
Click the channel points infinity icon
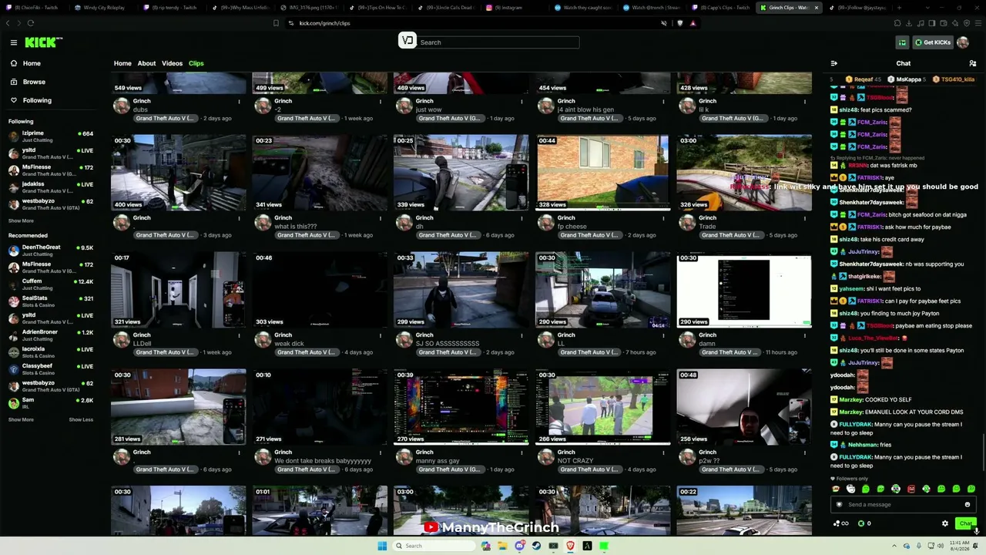click(x=840, y=523)
